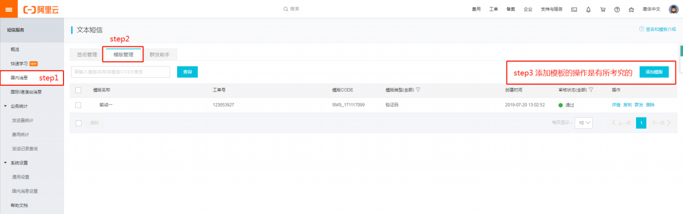Click the ticket number 123053927
The height and width of the screenshot is (214, 683).
pos(224,105)
